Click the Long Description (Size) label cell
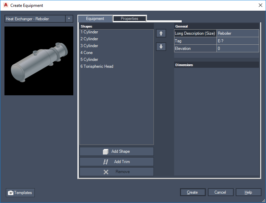This screenshot has width=266, height=203. tap(195, 33)
